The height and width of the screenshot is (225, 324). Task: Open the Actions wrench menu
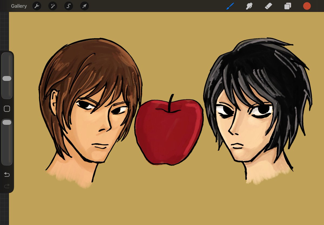[x=37, y=6]
